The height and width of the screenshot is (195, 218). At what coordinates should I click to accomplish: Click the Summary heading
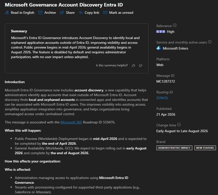pyautogui.click(x=19, y=31)
